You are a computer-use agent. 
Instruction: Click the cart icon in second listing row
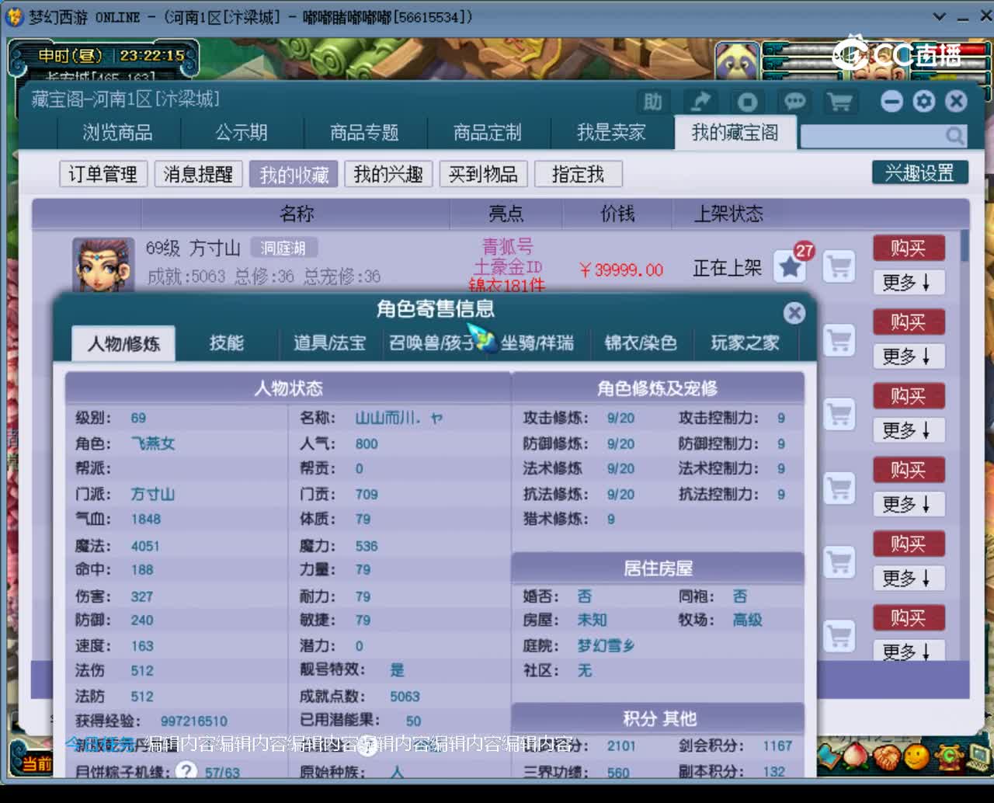pyautogui.click(x=839, y=340)
